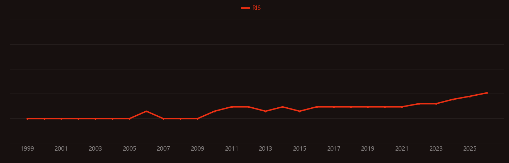Click the 2007 axis label
The height and width of the screenshot is (163, 509).
163,148
